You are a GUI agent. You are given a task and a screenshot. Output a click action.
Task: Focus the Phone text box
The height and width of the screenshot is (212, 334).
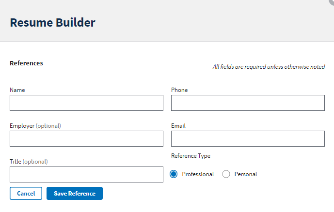click(248, 103)
